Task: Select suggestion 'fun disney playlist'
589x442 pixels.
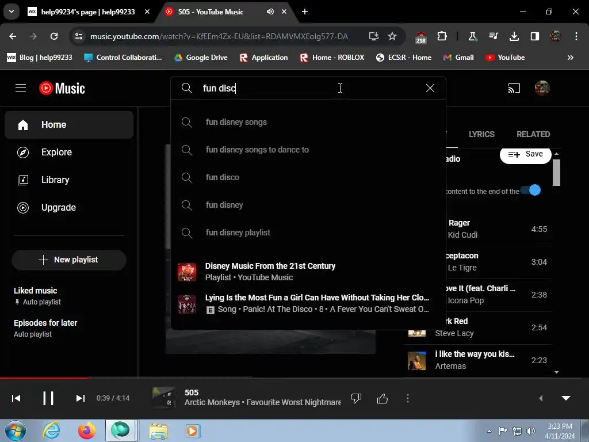Action: [308, 233]
